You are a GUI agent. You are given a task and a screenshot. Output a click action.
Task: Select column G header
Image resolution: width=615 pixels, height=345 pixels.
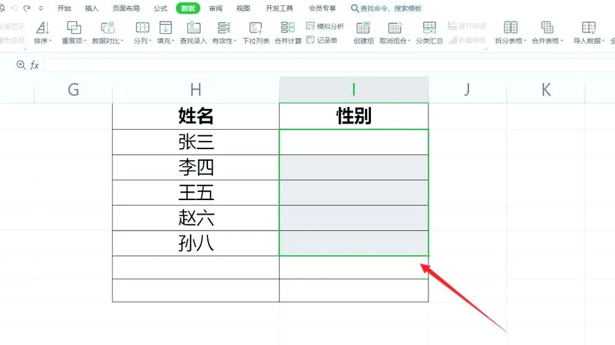pos(73,90)
